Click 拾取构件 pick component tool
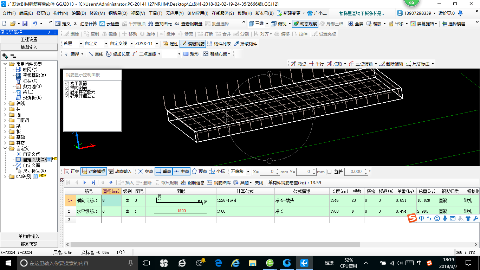Viewport: 480px width, 270px height. (245, 44)
